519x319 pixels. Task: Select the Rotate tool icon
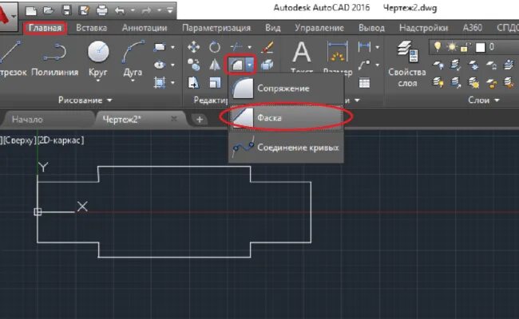pyautogui.click(x=215, y=47)
